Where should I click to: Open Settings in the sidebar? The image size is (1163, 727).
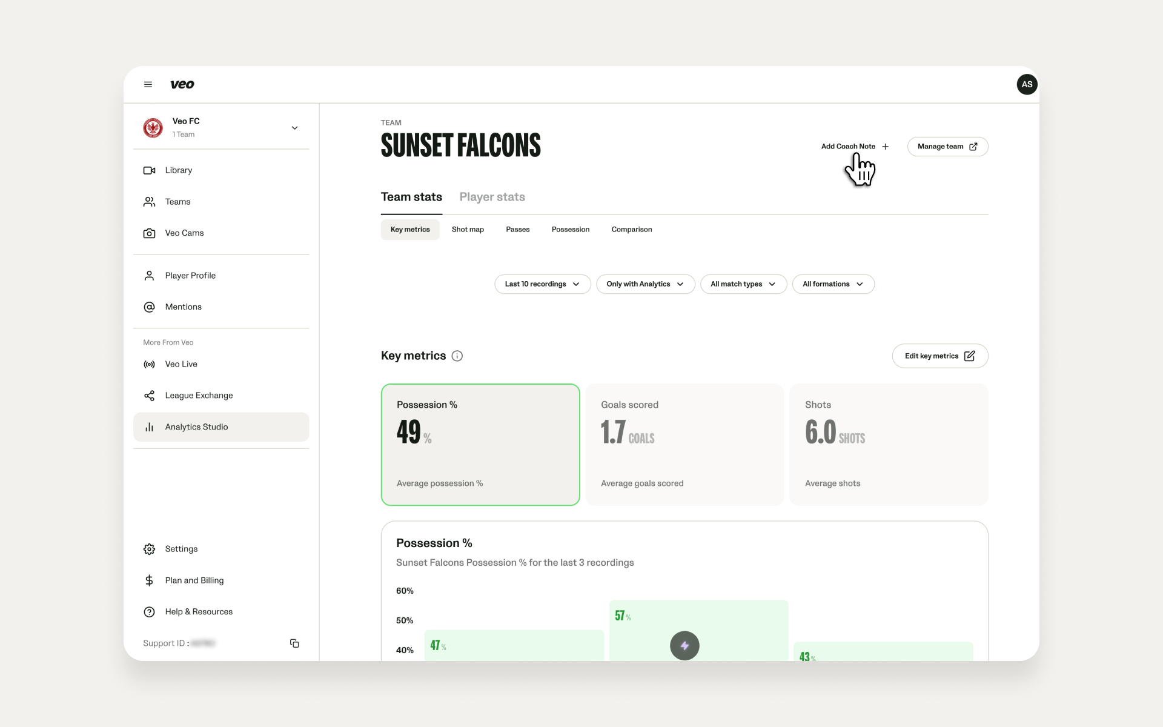tap(221, 549)
